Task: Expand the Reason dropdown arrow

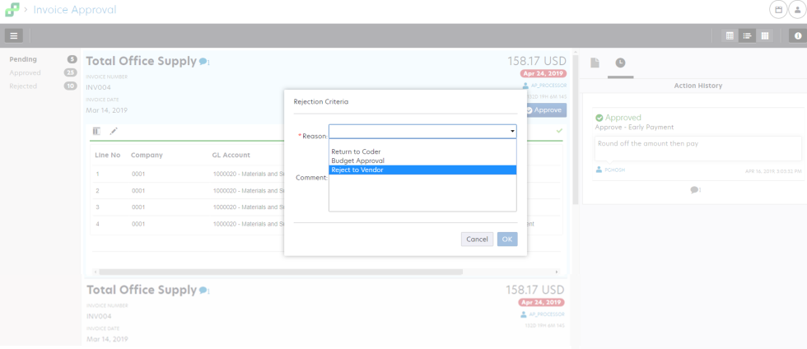Action: click(x=512, y=132)
